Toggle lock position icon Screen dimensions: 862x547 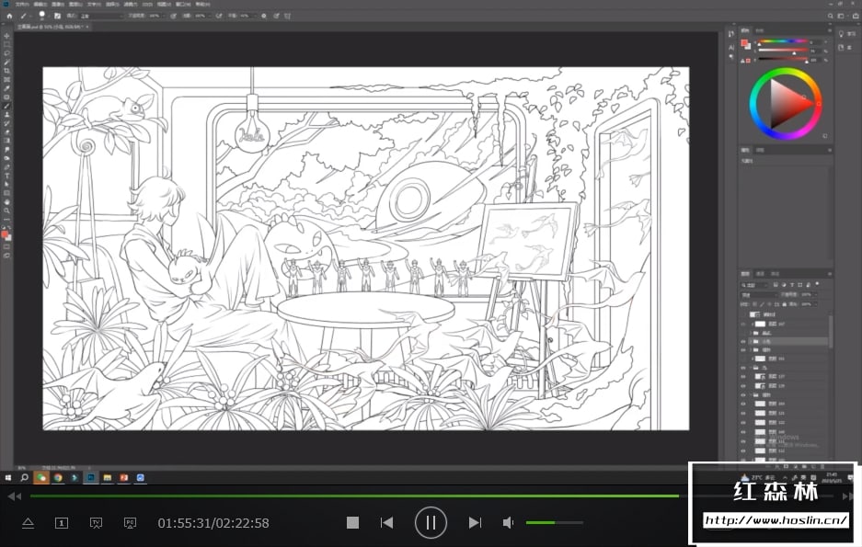[769, 304]
